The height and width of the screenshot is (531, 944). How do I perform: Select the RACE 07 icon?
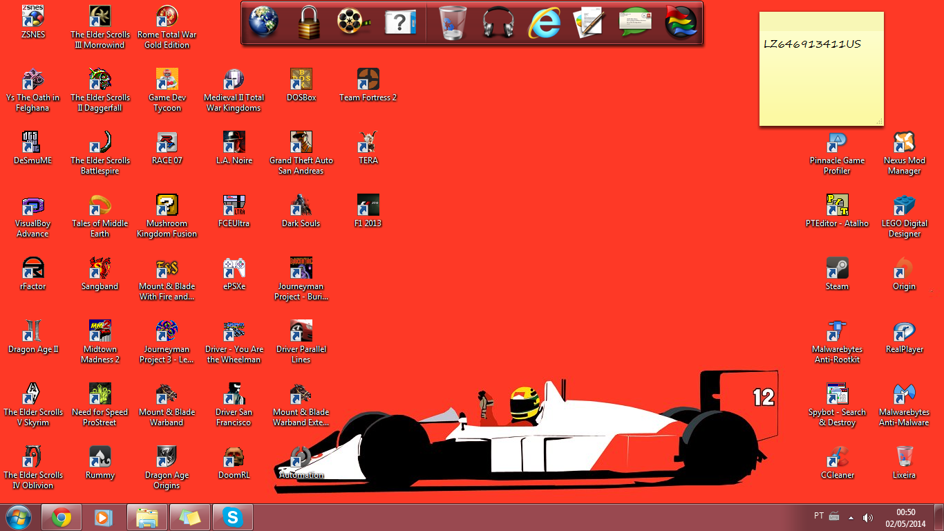click(167, 142)
